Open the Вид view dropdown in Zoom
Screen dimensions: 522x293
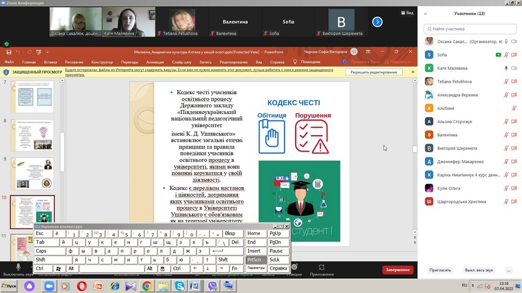click(407, 13)
